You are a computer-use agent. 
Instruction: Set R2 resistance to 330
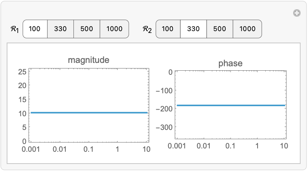pos(193,29)
